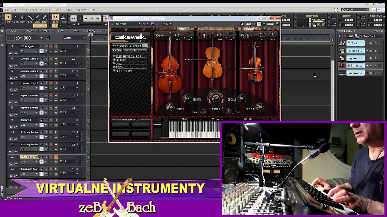This screenshot has height=217, width=387.
Task: Click the add track plus icon
Action: (x=41, y=38)
